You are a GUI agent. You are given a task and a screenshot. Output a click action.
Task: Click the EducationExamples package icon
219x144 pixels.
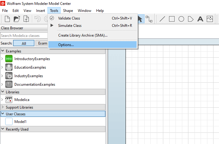(9, 67)
